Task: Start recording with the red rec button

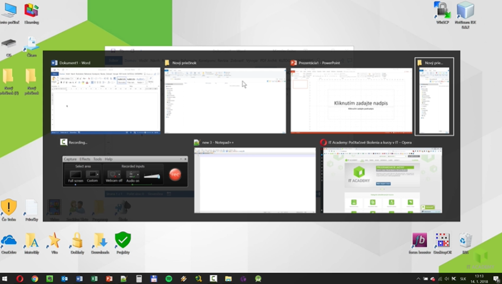Action: pos(175,174)
